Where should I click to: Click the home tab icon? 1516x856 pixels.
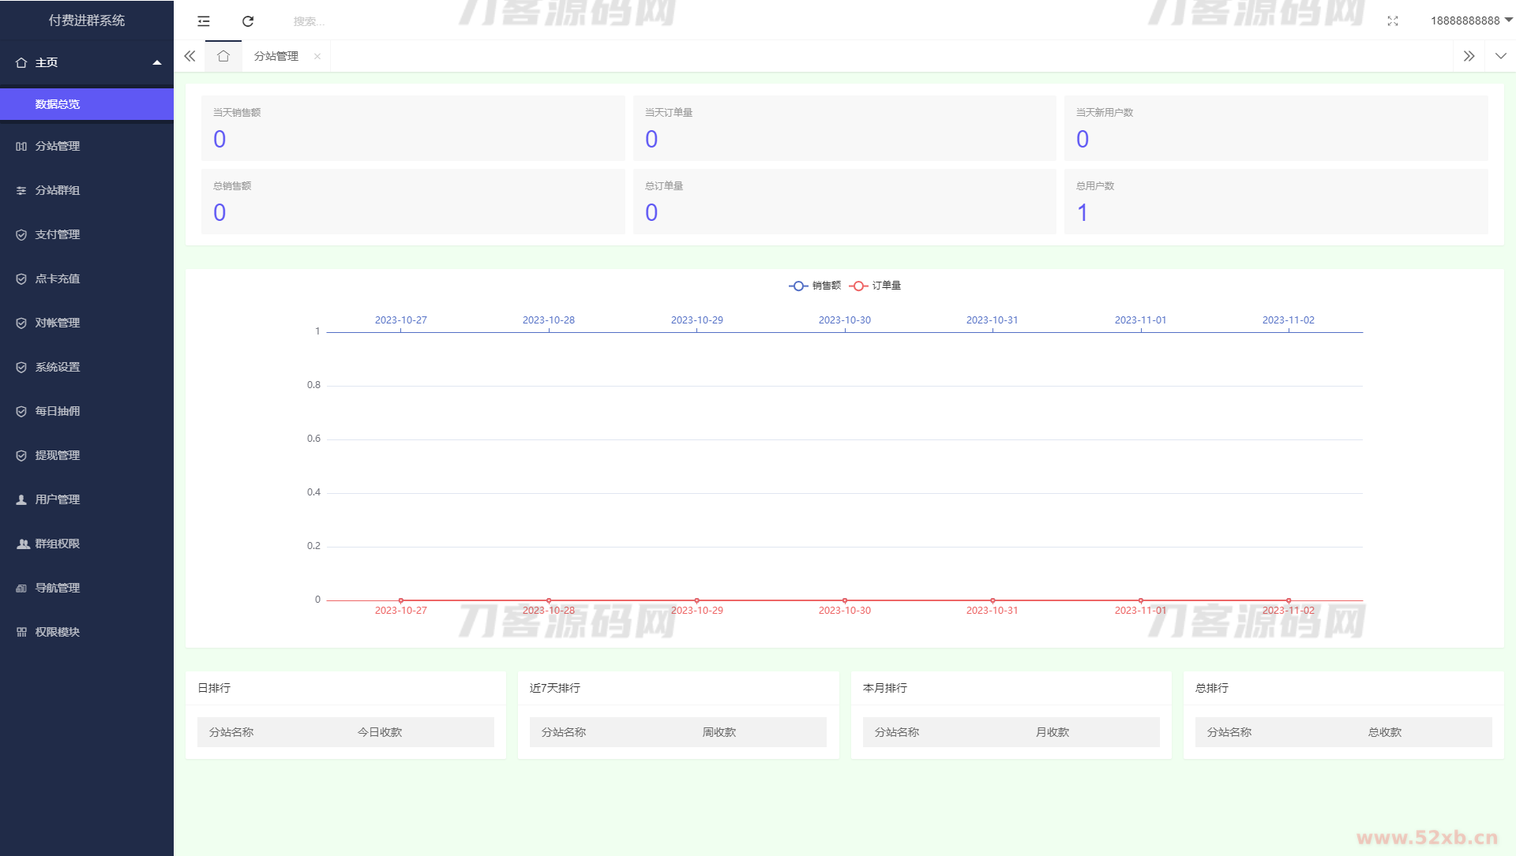click(223, 56)
